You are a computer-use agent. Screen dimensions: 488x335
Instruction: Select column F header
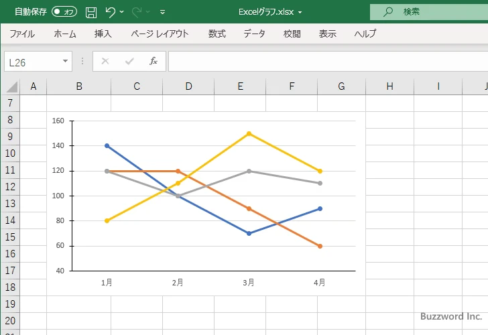292,86
